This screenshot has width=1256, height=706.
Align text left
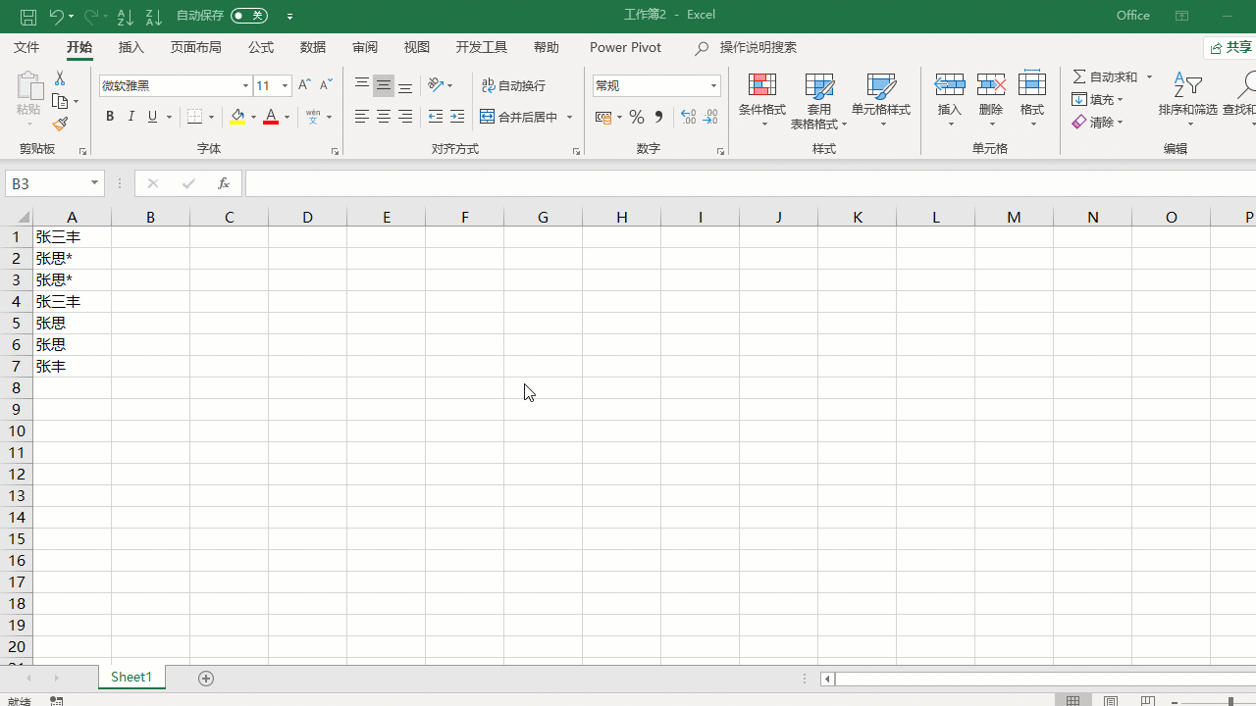click(362, 117)
